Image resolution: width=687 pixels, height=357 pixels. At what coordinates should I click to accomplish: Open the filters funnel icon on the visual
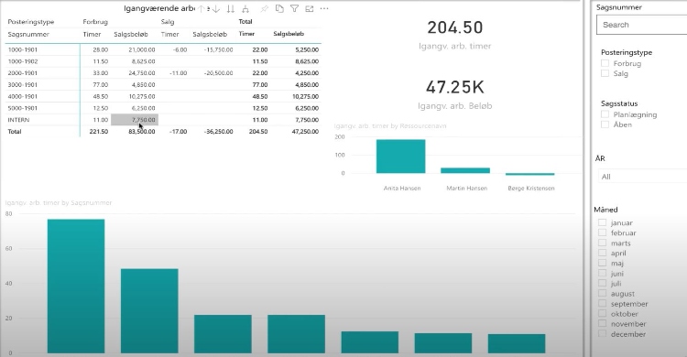coord(294,9)
